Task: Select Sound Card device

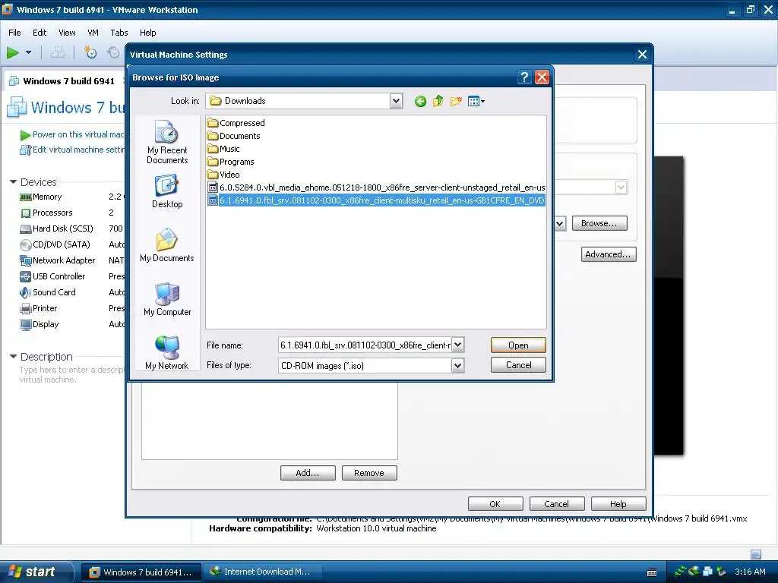Action: [x=71, y=292]
